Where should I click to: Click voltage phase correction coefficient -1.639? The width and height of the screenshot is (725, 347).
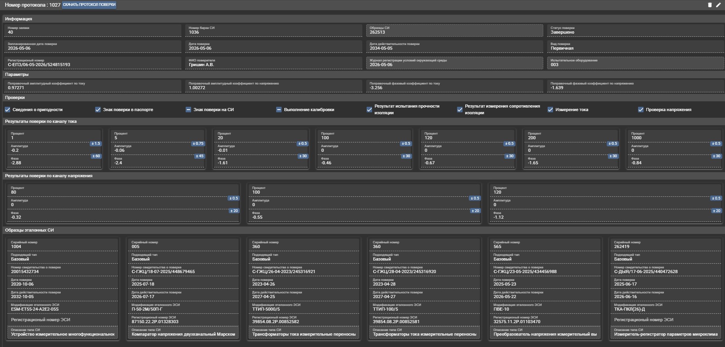click(x=635, y=86)
